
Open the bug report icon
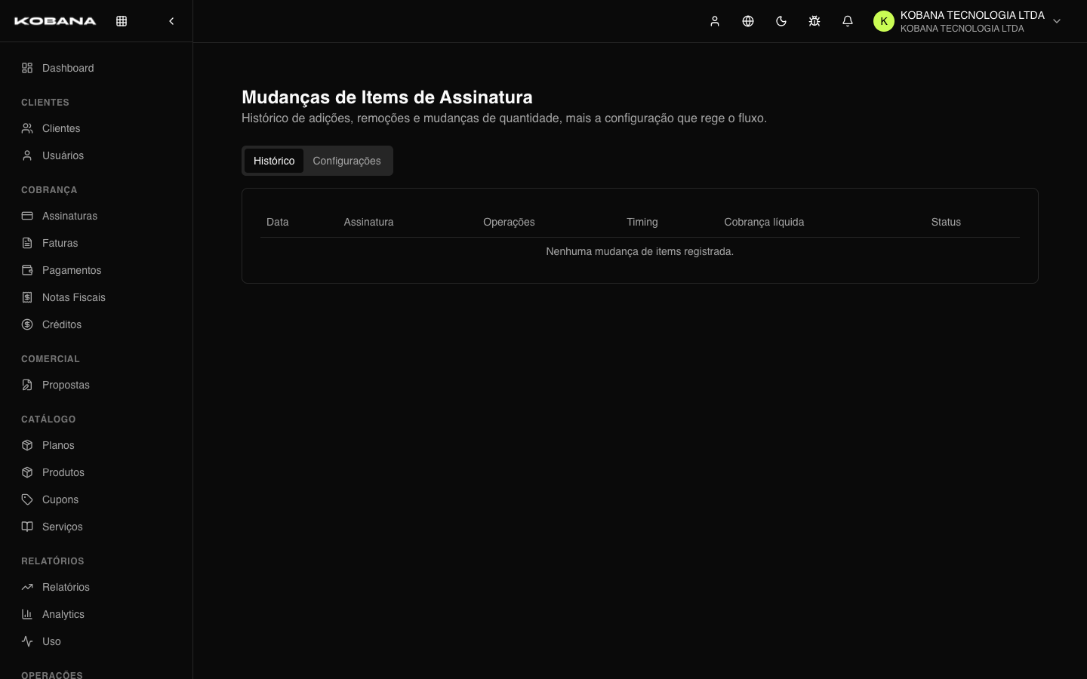(x=814, y=21)
